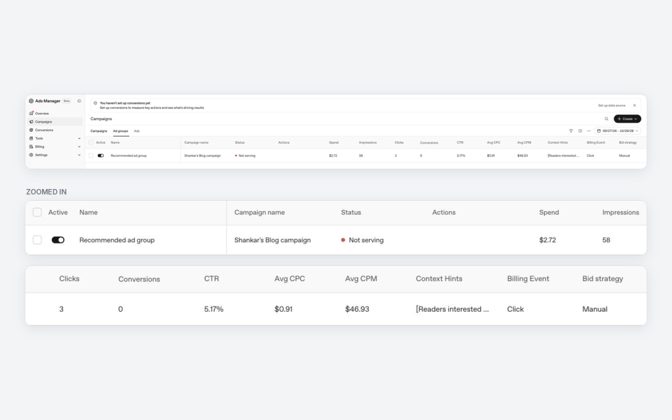
Task: Toggle the Active switch in small screenshot row
Action: pos(100,156)
